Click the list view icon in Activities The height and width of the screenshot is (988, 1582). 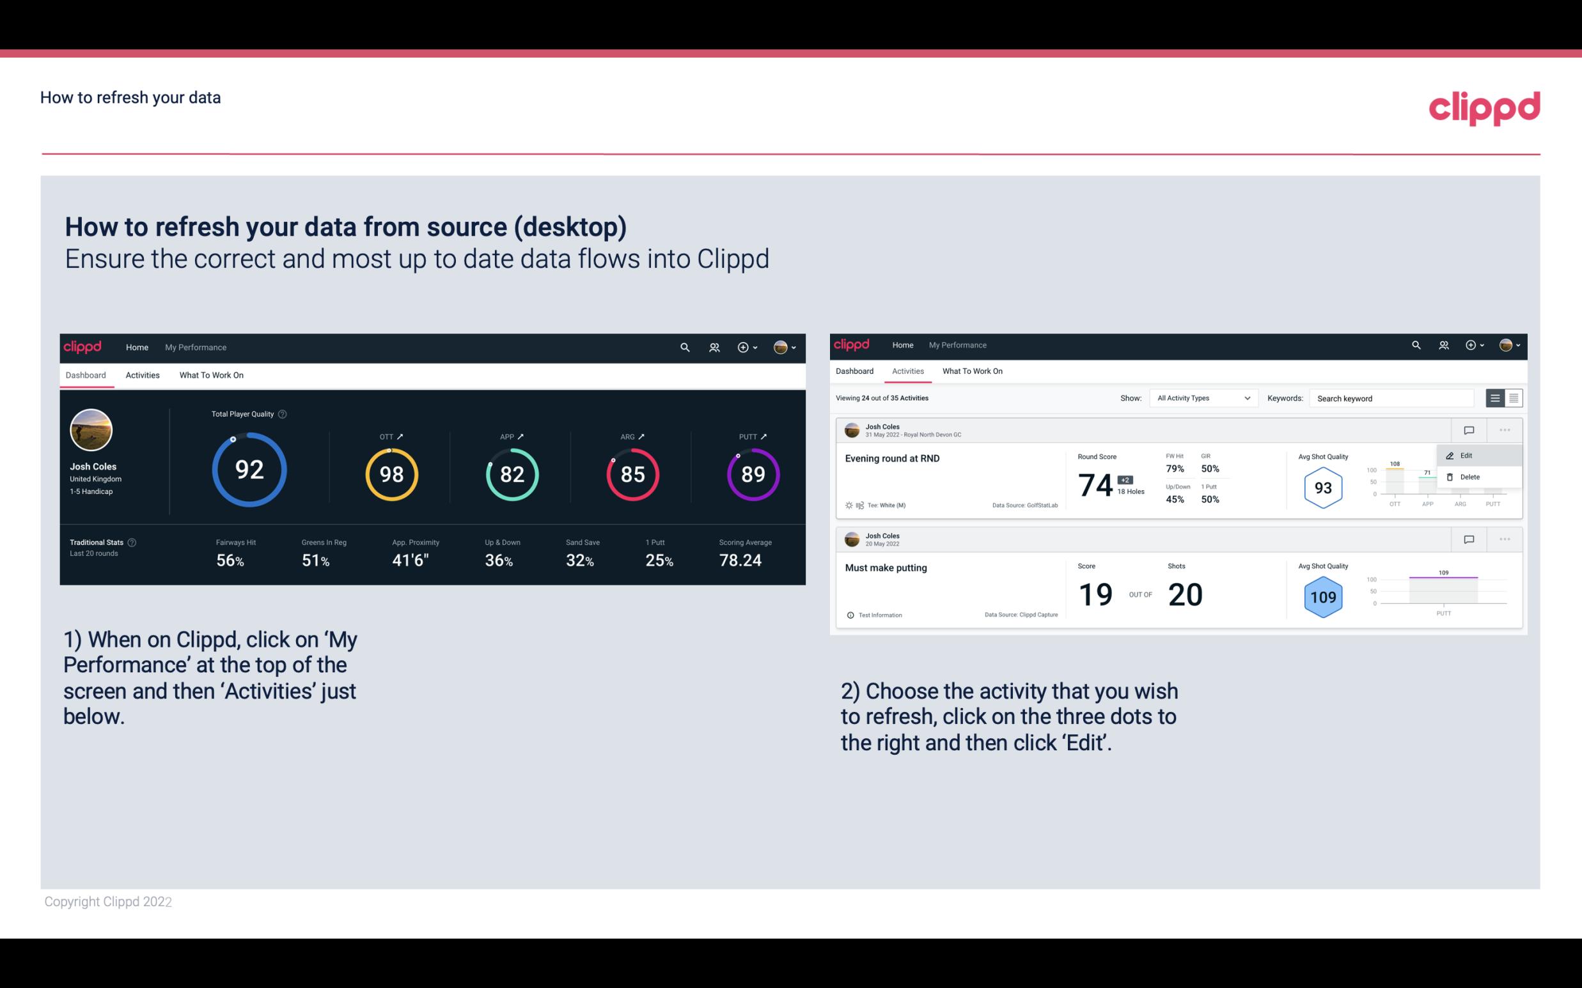point(1496,398)
